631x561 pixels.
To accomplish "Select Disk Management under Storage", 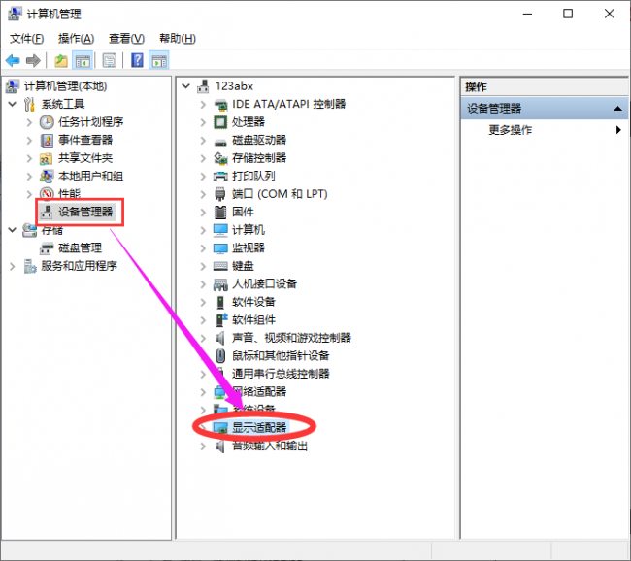I will point(80,247).
